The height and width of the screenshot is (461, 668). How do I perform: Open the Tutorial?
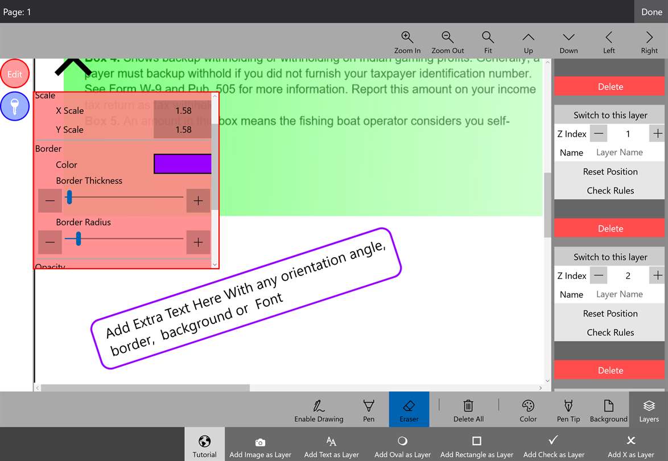[204, 444]
